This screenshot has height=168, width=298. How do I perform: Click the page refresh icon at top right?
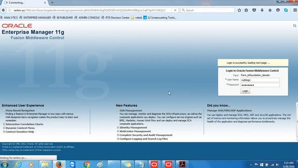295,26
